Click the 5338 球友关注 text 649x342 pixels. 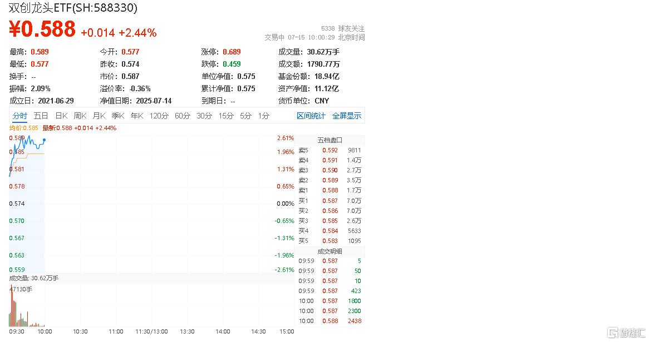coord(343,28)
